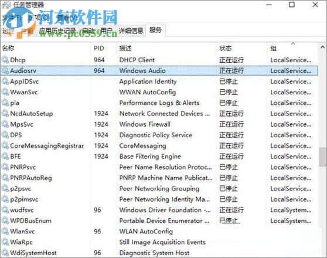Image resolution: width=327 pixels, height=258 pixels.
Task: Click the BFE service gear icon
Action: click(5, 157)
